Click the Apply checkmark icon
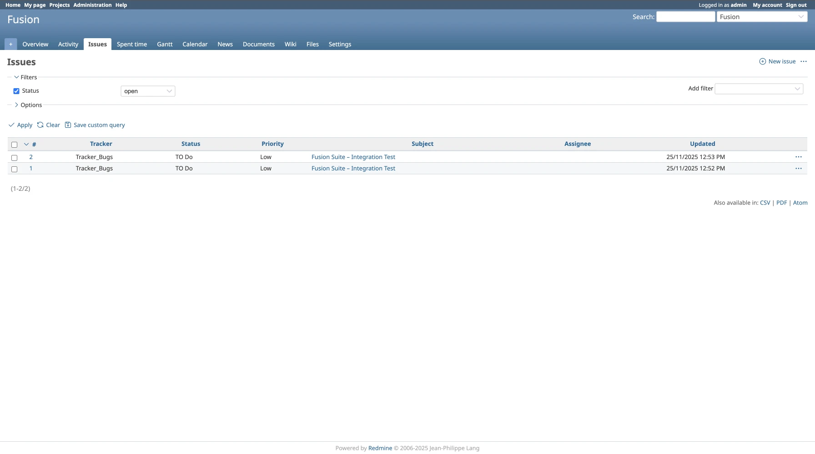 point(11,125)
